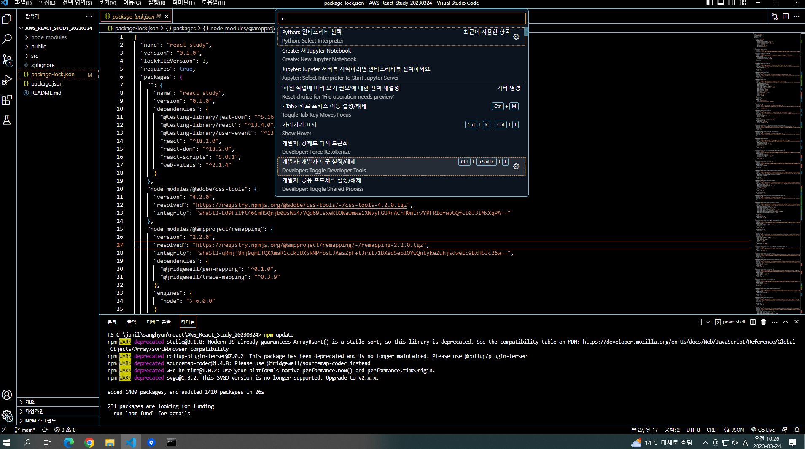This screenshot has width=805, height=449.
Task: Run Toggle Developer Tools command
Action: click(401, 166)
